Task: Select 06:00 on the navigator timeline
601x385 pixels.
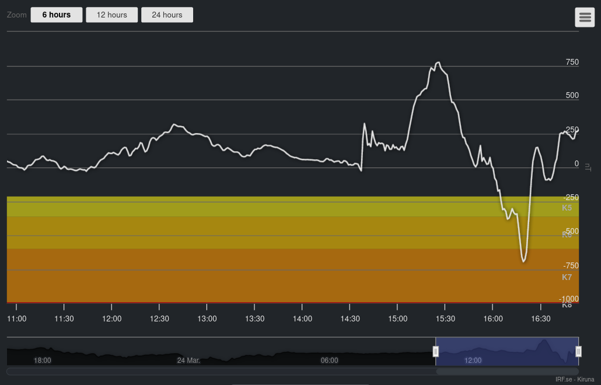Action: click(x=329, y=360)
